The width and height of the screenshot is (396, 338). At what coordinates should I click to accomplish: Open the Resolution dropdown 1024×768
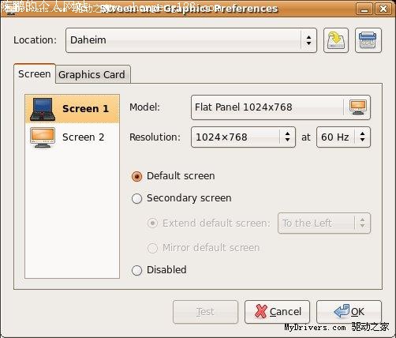coord(243,137)
